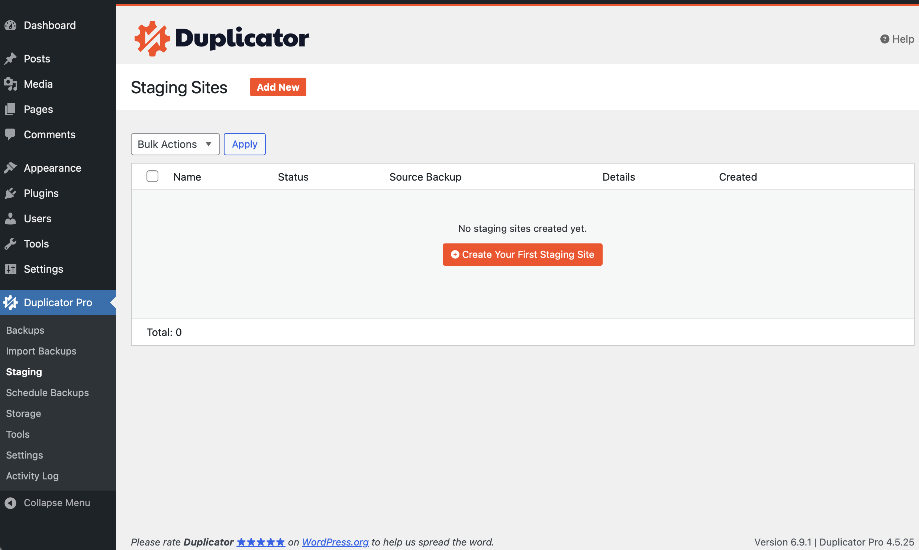Open the Bulk Actions dropdown

175,144
